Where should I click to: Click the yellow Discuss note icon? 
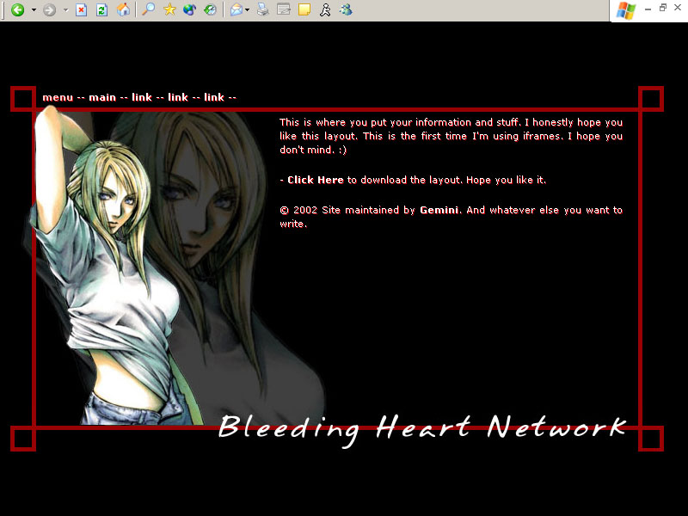click(x=304, y=10)
